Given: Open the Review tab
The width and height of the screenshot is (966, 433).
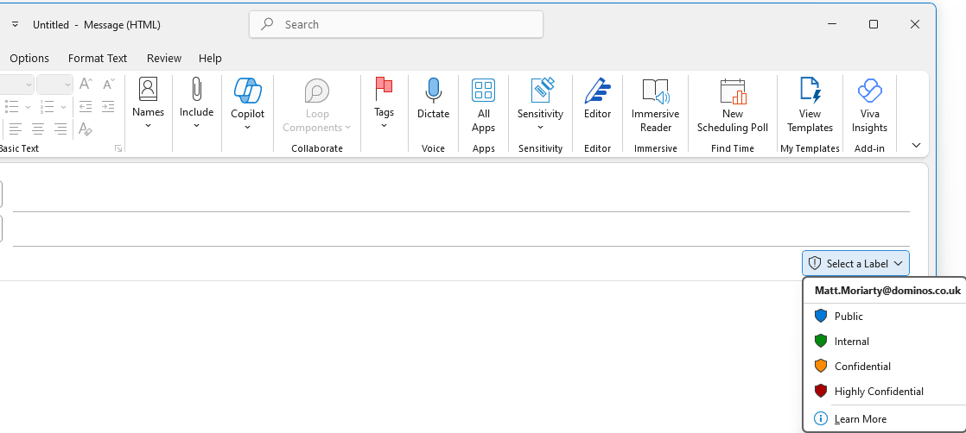Looking at the screenshot, I should 164,59.
